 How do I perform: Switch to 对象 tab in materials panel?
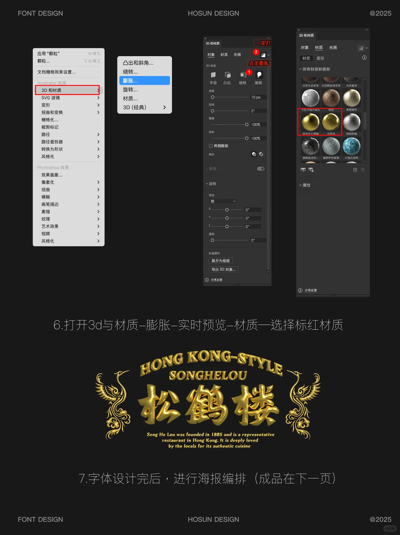[x=305, y=48]
